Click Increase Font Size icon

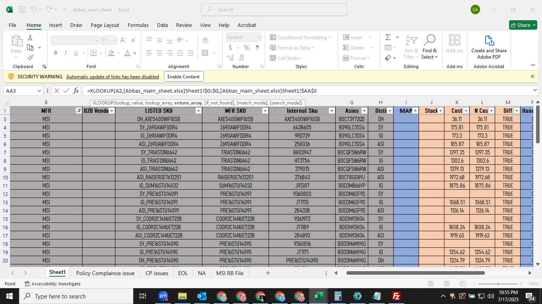coord(123,40)
